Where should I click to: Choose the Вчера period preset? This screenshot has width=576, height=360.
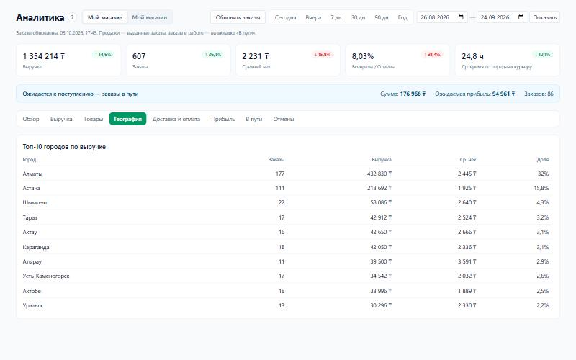[x=313, y=17]
